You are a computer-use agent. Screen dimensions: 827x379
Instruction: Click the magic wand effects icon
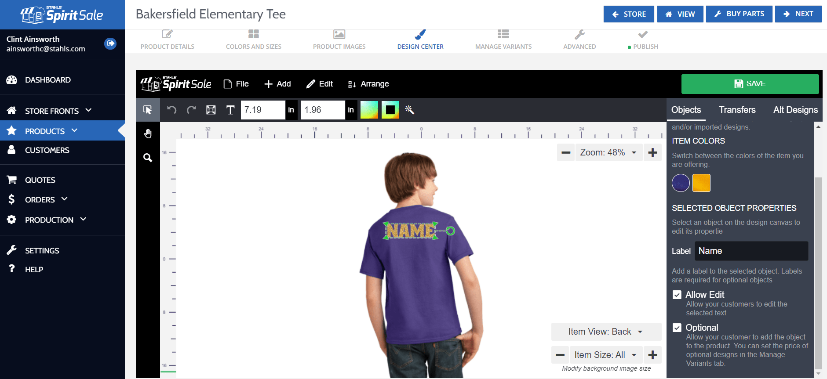pyautogui.click(x=410, y=110)
